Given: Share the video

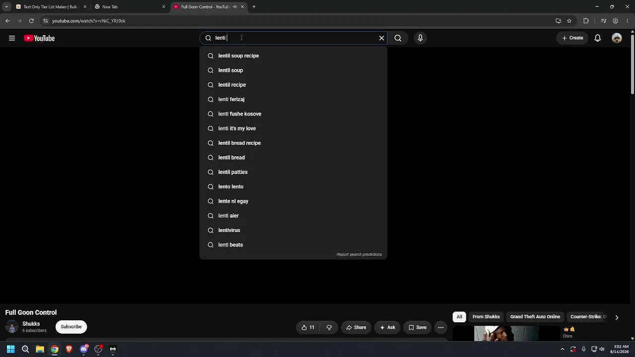Looking at the screenshot, I should (x=356, y=327).
